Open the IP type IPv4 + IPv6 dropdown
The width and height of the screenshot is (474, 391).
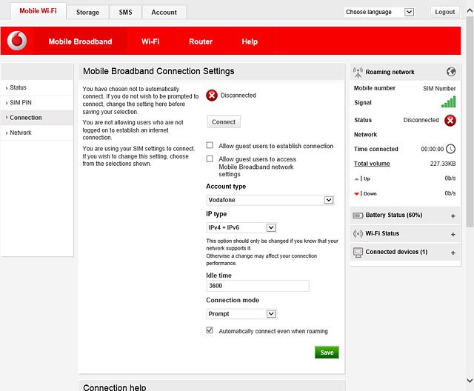(x=241, y=227)
